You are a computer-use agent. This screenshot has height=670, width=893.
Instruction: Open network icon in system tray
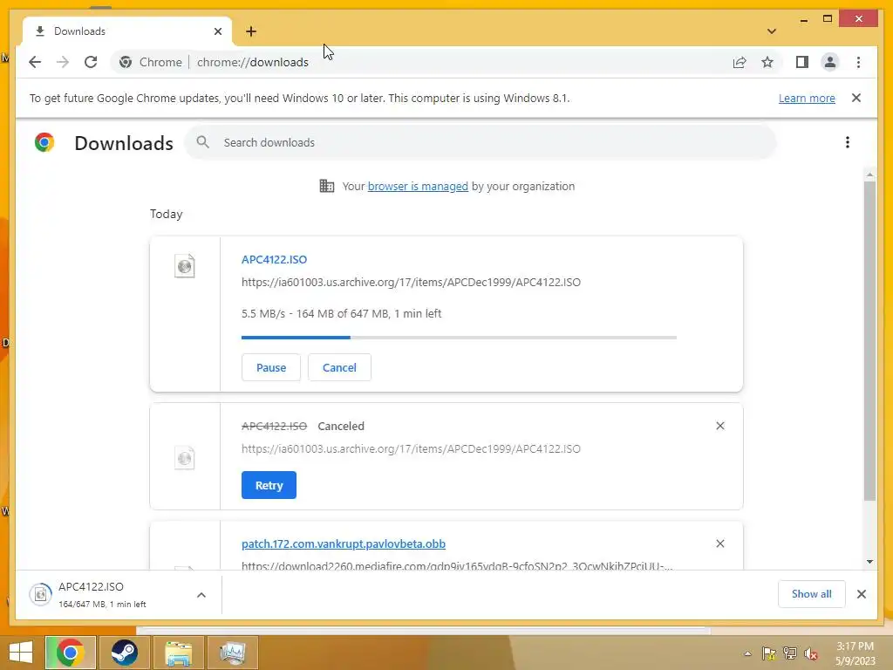tap(790, 653)
